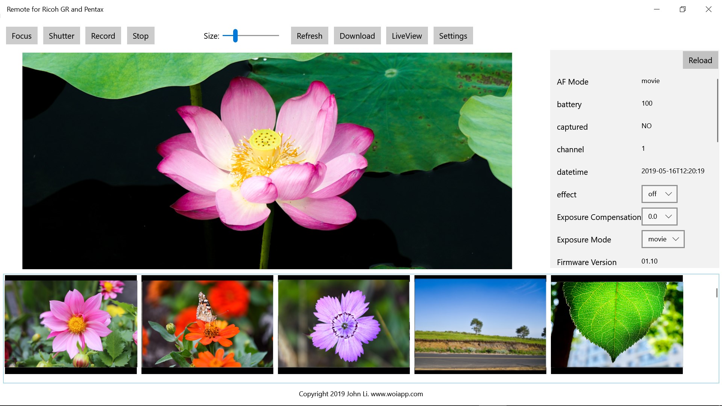Open the Settings panel
Screen dimensions: 722x406
pyautogui.click(x=453, y=36)
